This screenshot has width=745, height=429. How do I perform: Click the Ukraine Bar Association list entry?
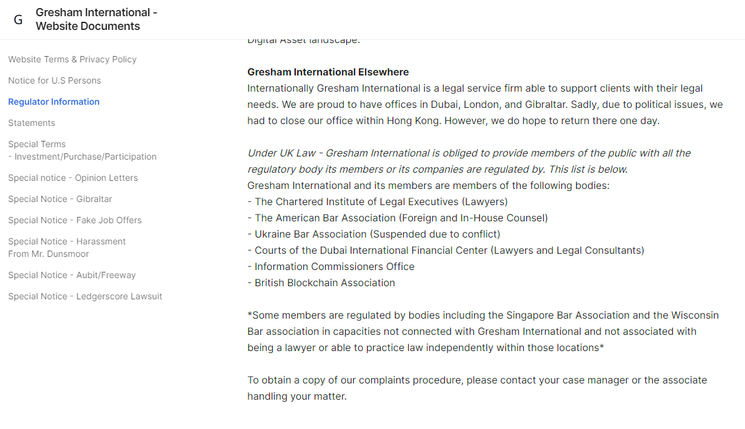pos(374,234)
